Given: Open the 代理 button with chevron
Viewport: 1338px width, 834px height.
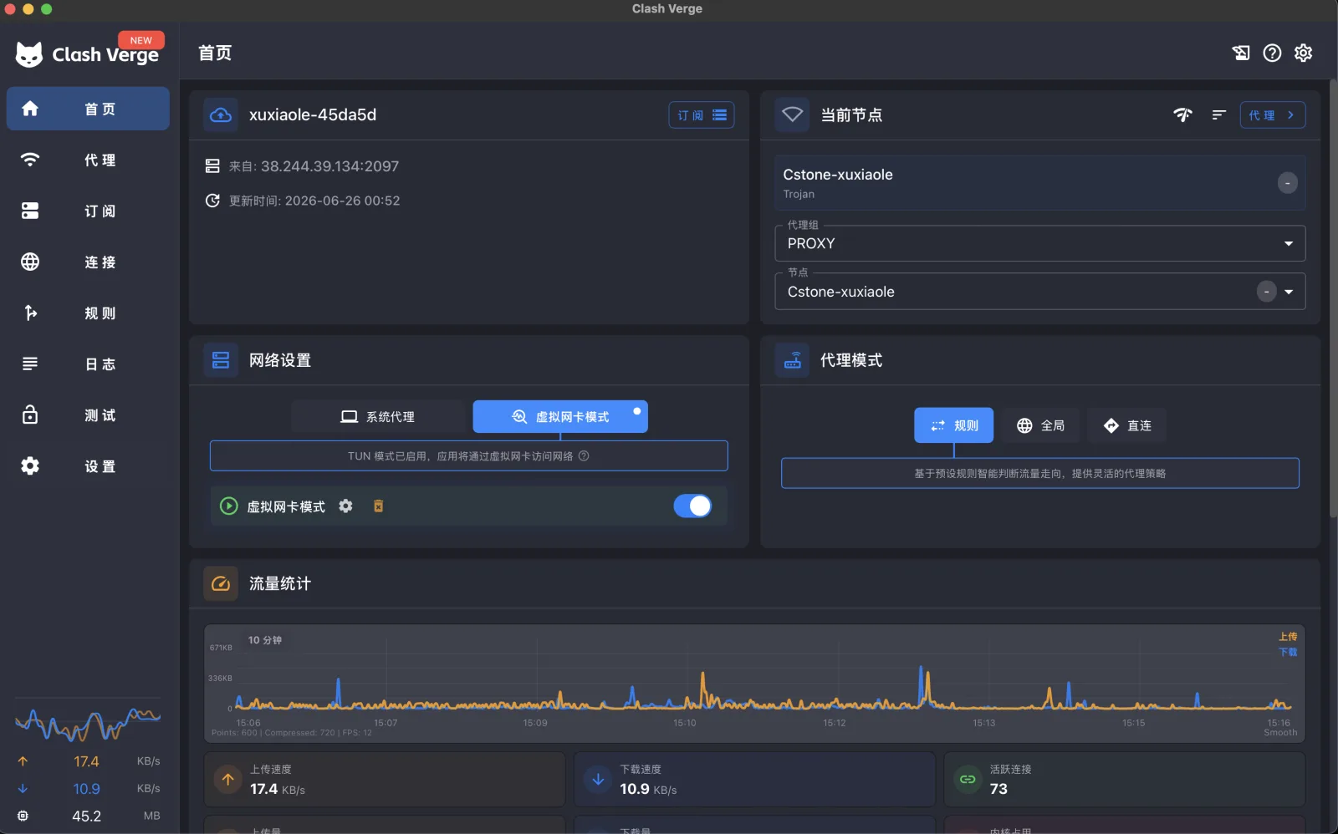Looking at the screenshot, I should point(1272,115).
